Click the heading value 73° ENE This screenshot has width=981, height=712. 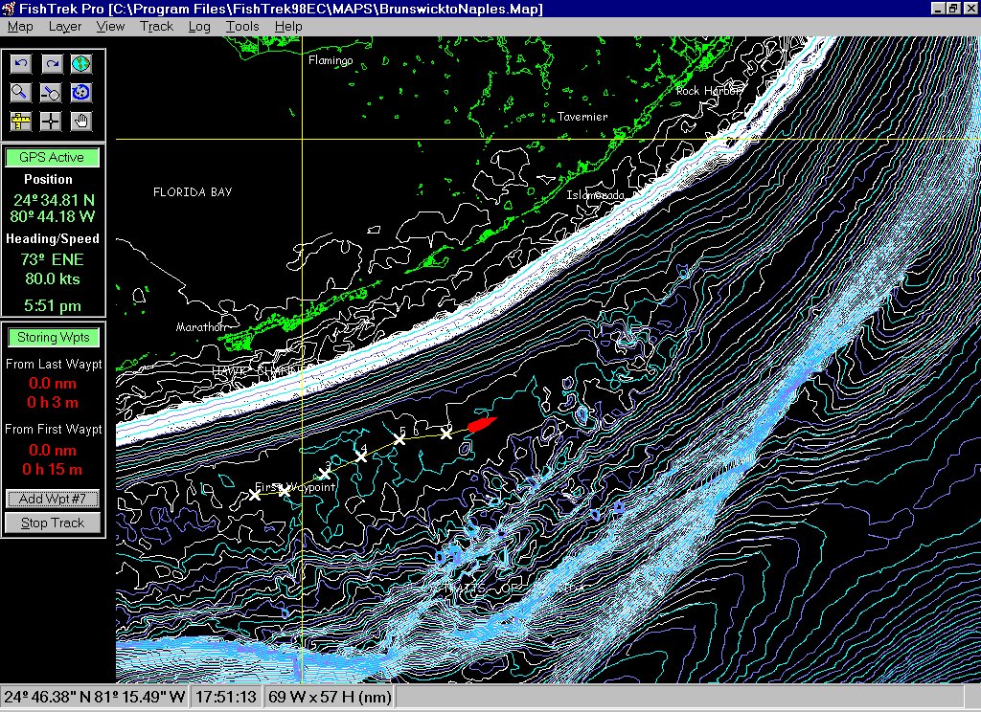coord(52,259)
